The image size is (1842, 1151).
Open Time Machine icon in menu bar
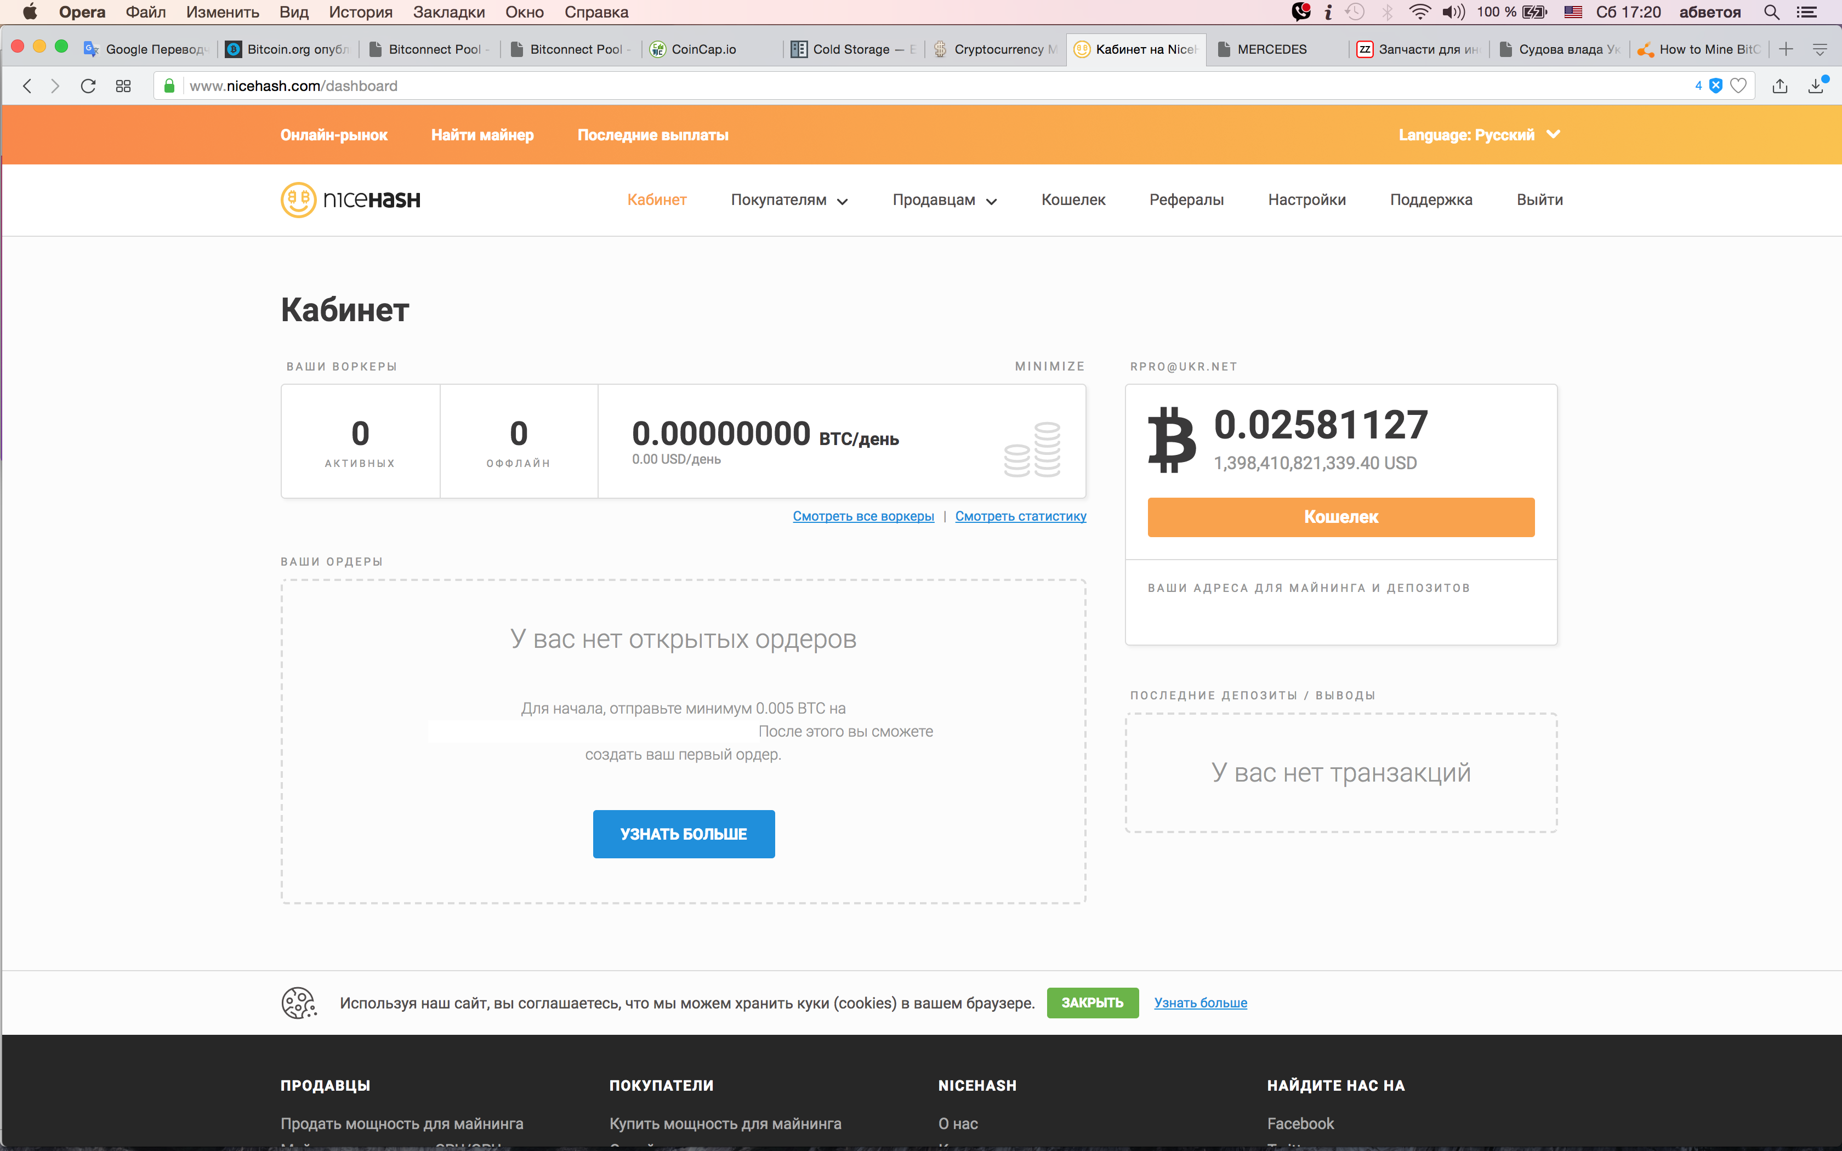point(1355,12)
